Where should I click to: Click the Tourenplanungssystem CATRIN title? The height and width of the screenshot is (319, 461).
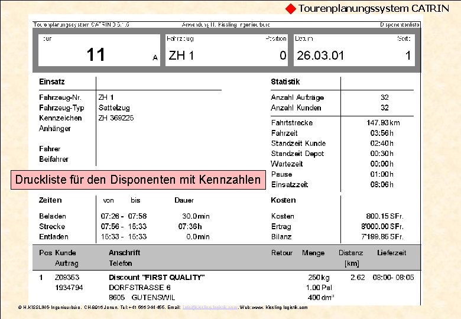[x=374, y=8]
